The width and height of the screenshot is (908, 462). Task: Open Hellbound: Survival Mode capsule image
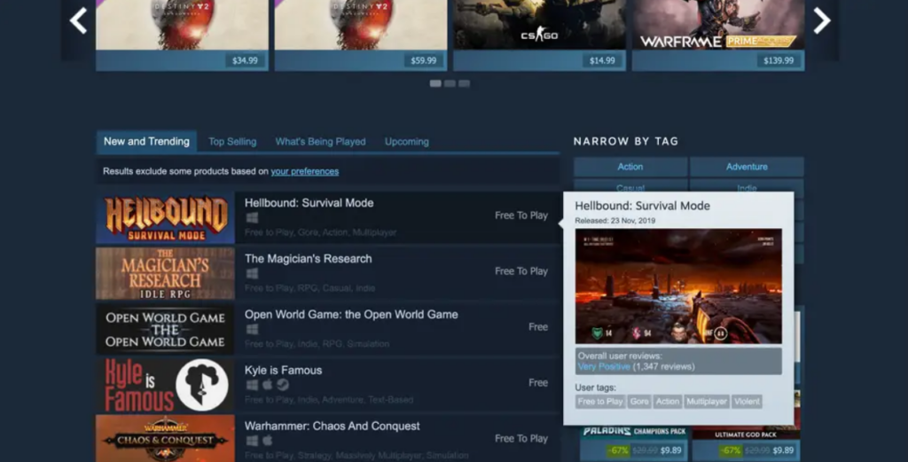point(165,217)
